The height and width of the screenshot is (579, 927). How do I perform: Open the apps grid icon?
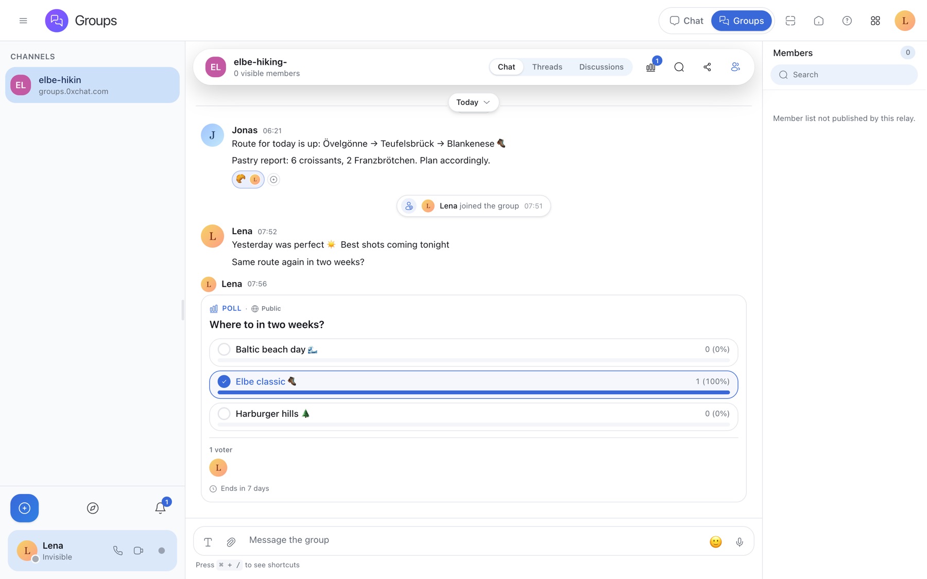[875, 21]
